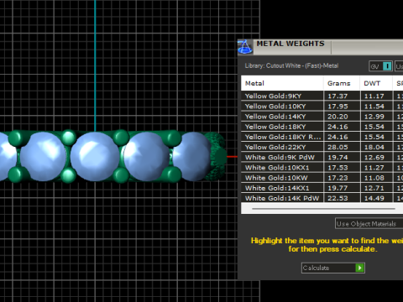Click the 18.04 DWT value
This screenshot has height=302, width=403.
[374, 147]
